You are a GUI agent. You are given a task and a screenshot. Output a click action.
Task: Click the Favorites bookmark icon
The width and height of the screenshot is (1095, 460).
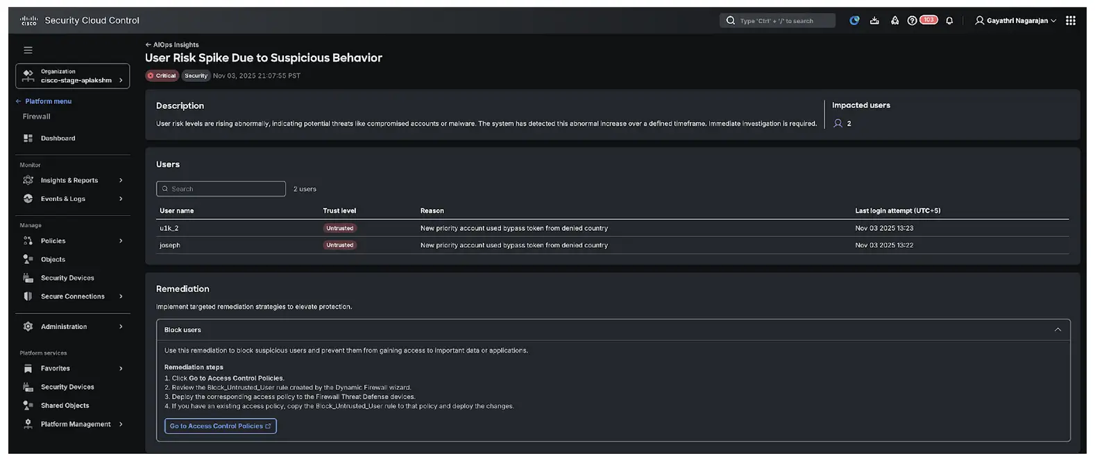pyautogui.click(x=28, y=369)
